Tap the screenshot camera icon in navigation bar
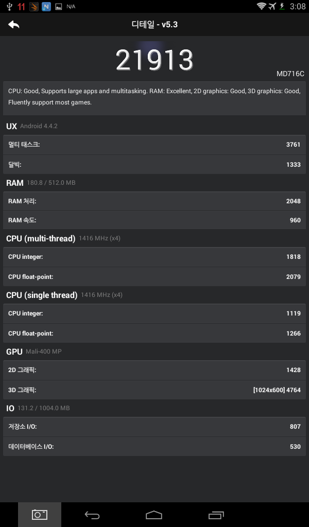Screen dimensions: 309x527 (x=40, y=515)
